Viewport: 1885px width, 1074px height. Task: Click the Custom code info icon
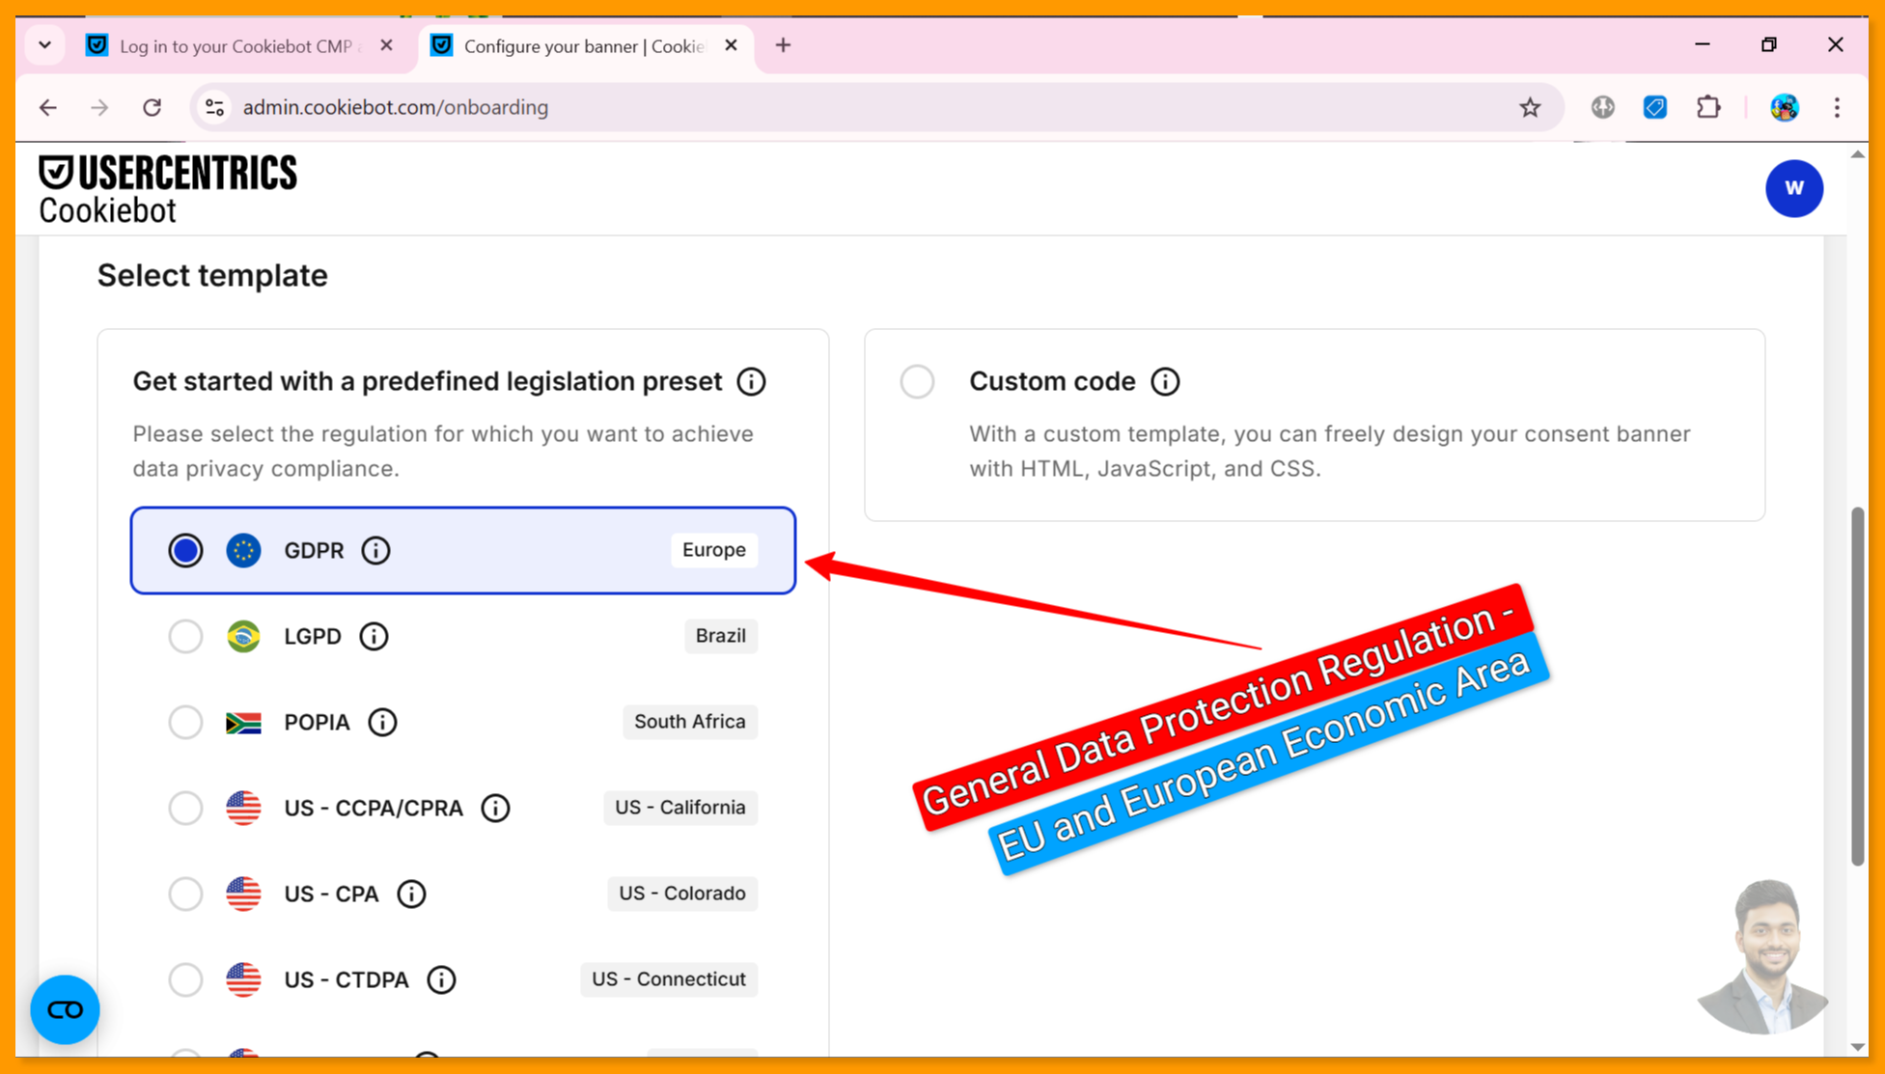point(1165,381)
